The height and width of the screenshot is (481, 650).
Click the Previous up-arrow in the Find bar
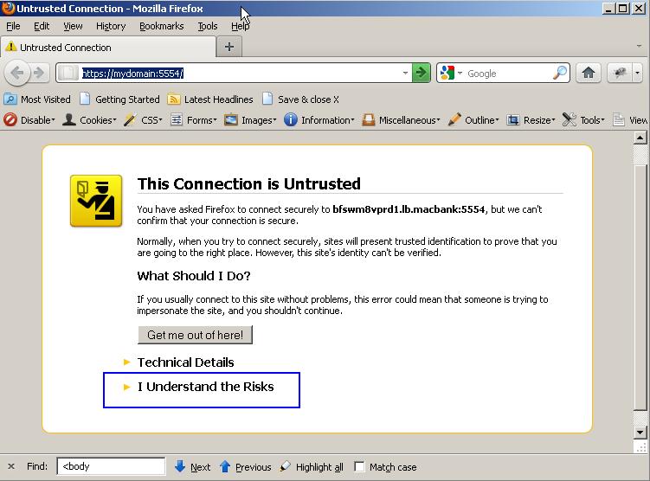click(x=225, y=466)
